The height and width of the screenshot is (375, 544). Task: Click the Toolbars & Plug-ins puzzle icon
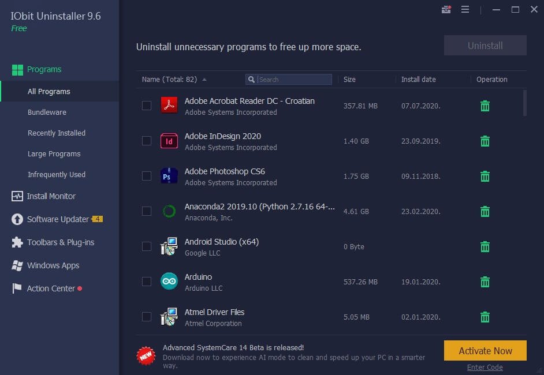click(17, 242)
